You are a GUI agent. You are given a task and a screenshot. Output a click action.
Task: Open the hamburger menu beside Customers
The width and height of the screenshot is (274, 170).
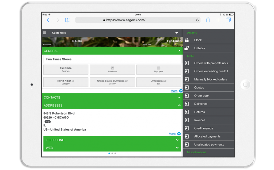pyautogui.click(x=45, y=33)
